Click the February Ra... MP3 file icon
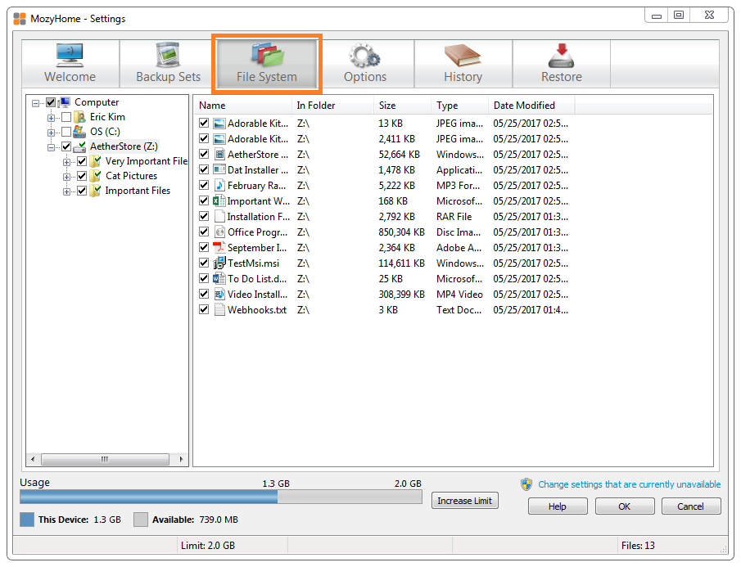 [219, 186]
